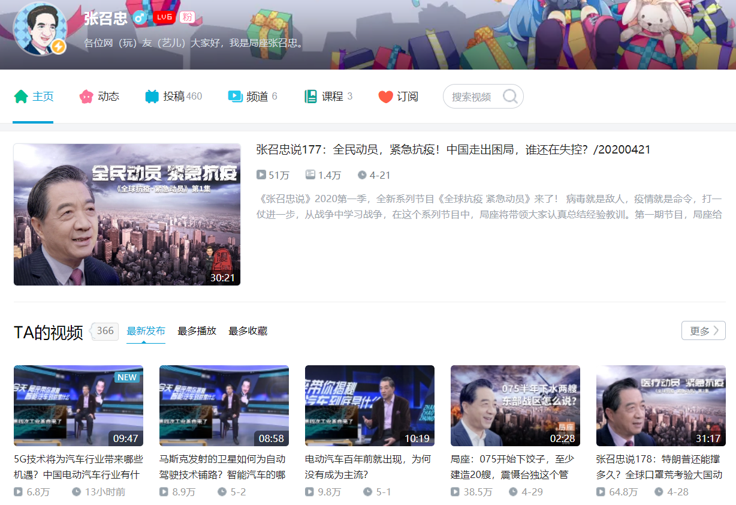Click the 课程 courses book icon
This screenshot has height=505, width=736.
click(x=311, y=96)
